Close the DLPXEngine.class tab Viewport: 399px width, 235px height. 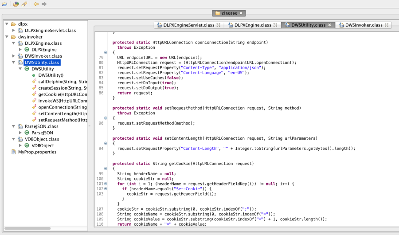pos(275,25)
